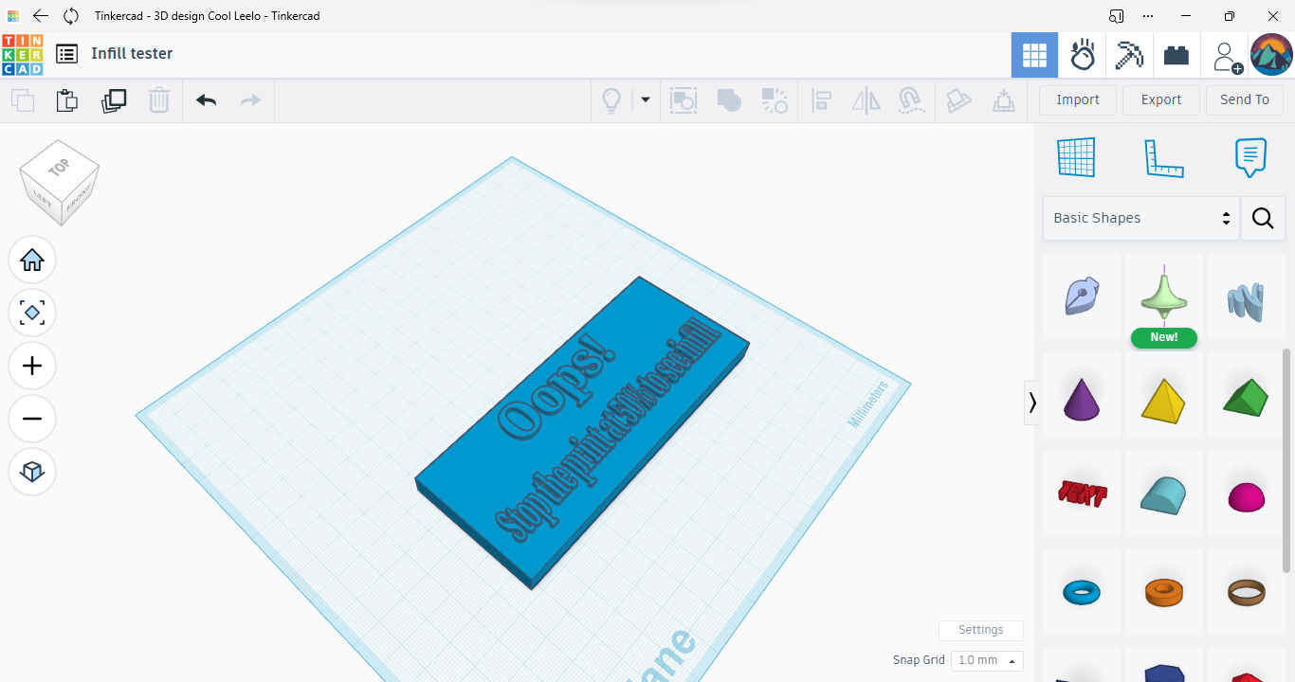This screenshot has height=682, width=1295.
Task: Pick the blue Torus shape
Action: [1082, 592]
